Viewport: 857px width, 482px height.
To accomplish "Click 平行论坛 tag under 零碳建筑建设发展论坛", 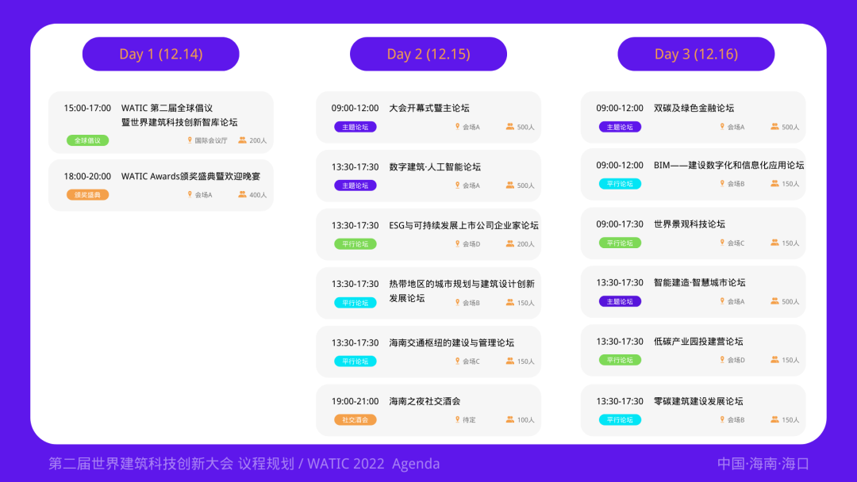I will point(620,420).
